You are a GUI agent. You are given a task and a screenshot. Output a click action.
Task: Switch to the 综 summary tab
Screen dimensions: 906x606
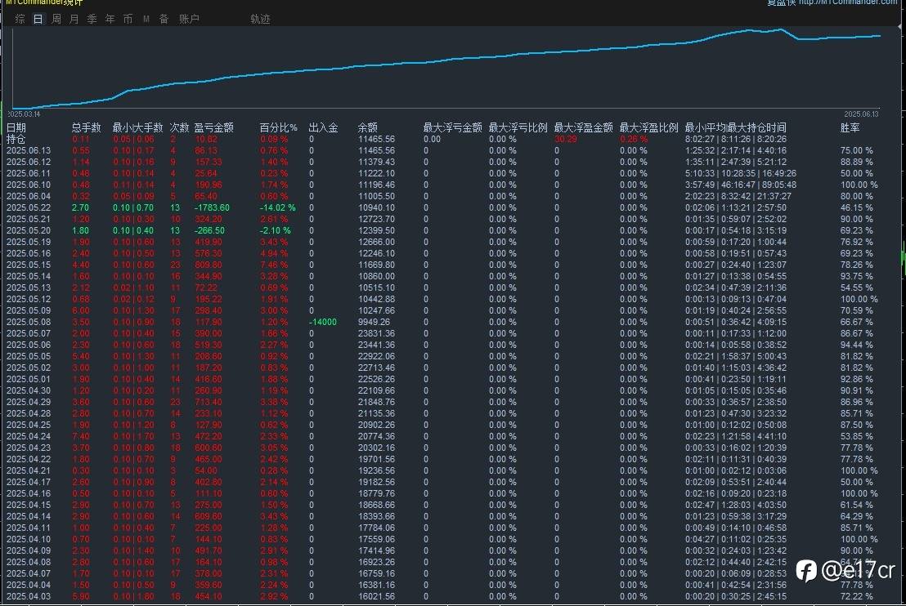pos(20,19)
